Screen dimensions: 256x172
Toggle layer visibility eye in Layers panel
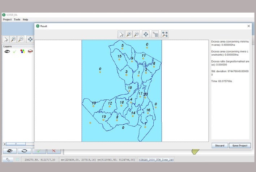pyautogui.click(x=7, y=51)
